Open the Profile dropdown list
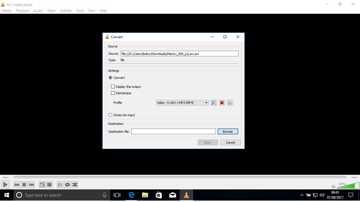The width and height of the screenshot is (360, 202). click(206, 103)
